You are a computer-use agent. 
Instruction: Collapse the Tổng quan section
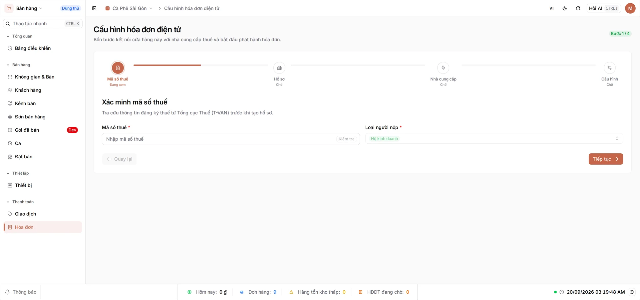tap(20, 36)
